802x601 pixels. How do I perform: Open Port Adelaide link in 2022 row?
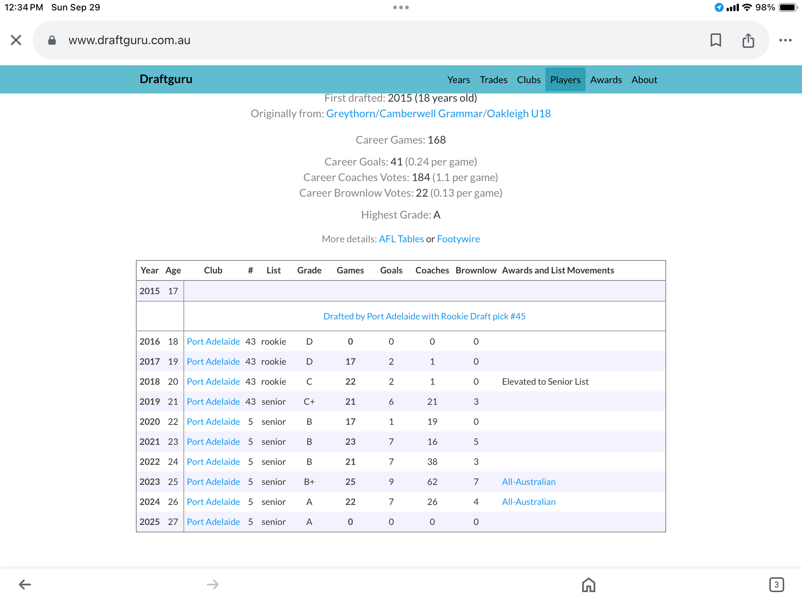[x=213, y=462]
